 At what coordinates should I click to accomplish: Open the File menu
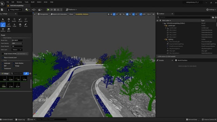[x=8, y=2]
